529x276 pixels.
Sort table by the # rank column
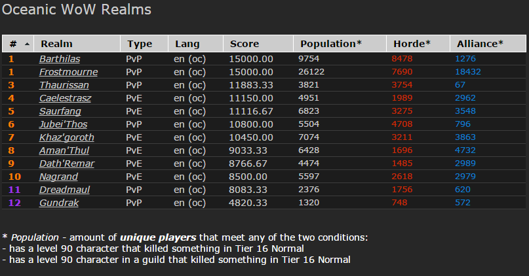[18, 44]
